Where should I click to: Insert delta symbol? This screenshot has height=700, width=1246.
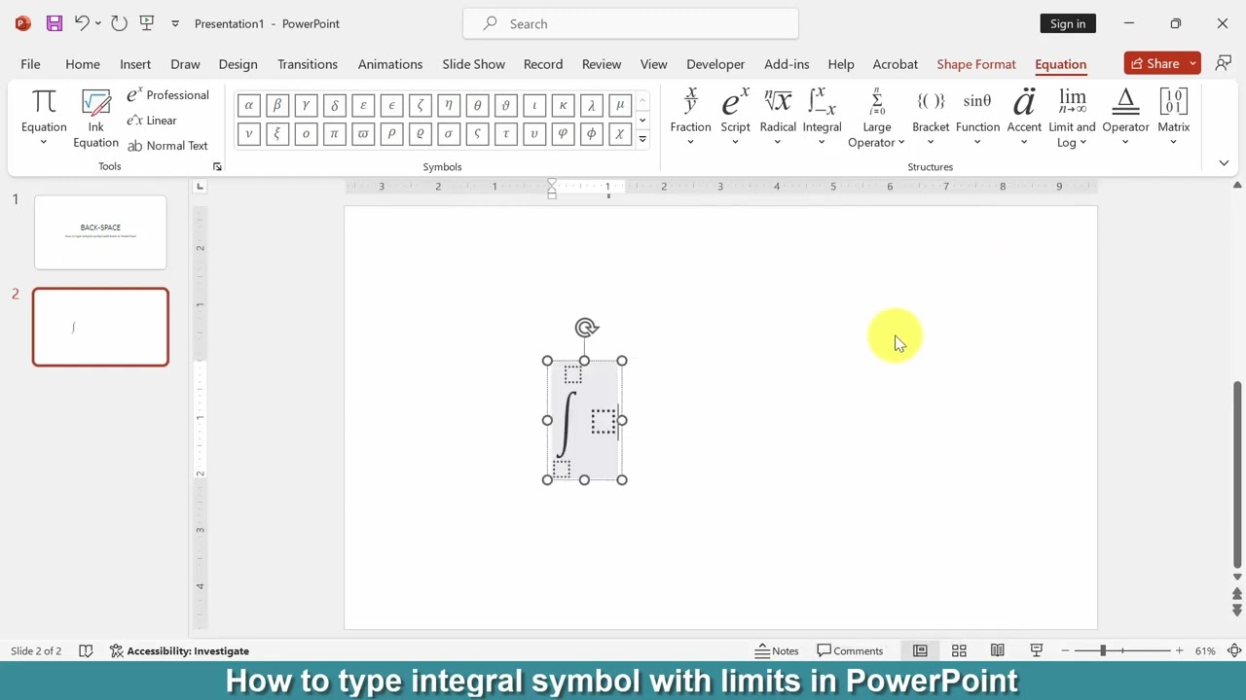pos(334,105)
